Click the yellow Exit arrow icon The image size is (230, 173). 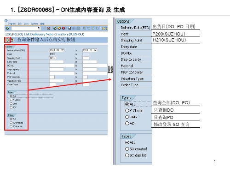59,28
